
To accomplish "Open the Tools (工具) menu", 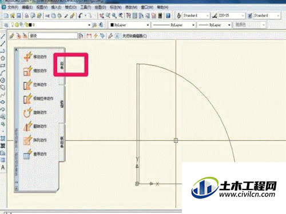I will [86, 7].
